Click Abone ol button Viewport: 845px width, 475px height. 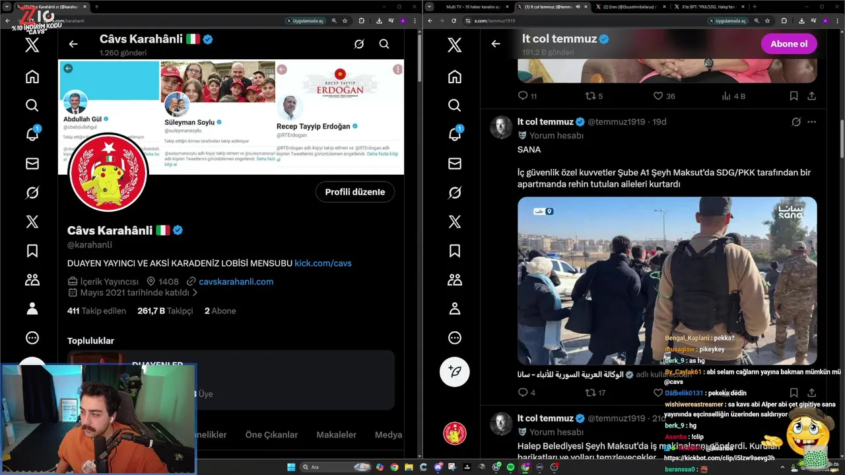(789, 44)
